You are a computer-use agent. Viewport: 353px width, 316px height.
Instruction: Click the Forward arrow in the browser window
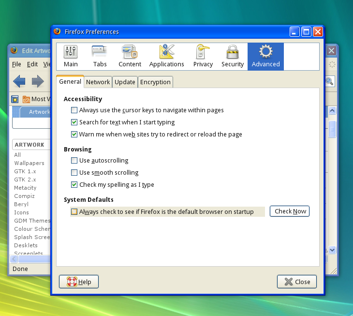38,81
